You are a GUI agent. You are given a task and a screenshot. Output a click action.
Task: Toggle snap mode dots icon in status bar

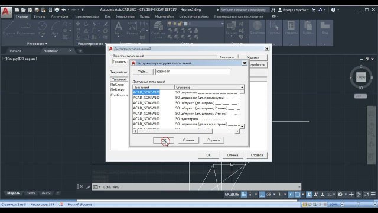point(250,195)
